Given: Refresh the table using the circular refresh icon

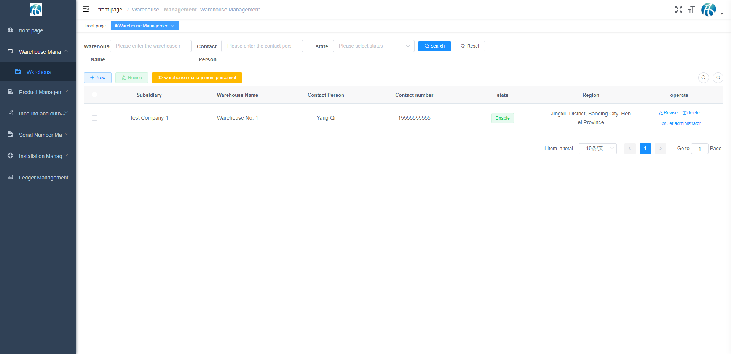Looking at the screenshot, I should [718, 78].
